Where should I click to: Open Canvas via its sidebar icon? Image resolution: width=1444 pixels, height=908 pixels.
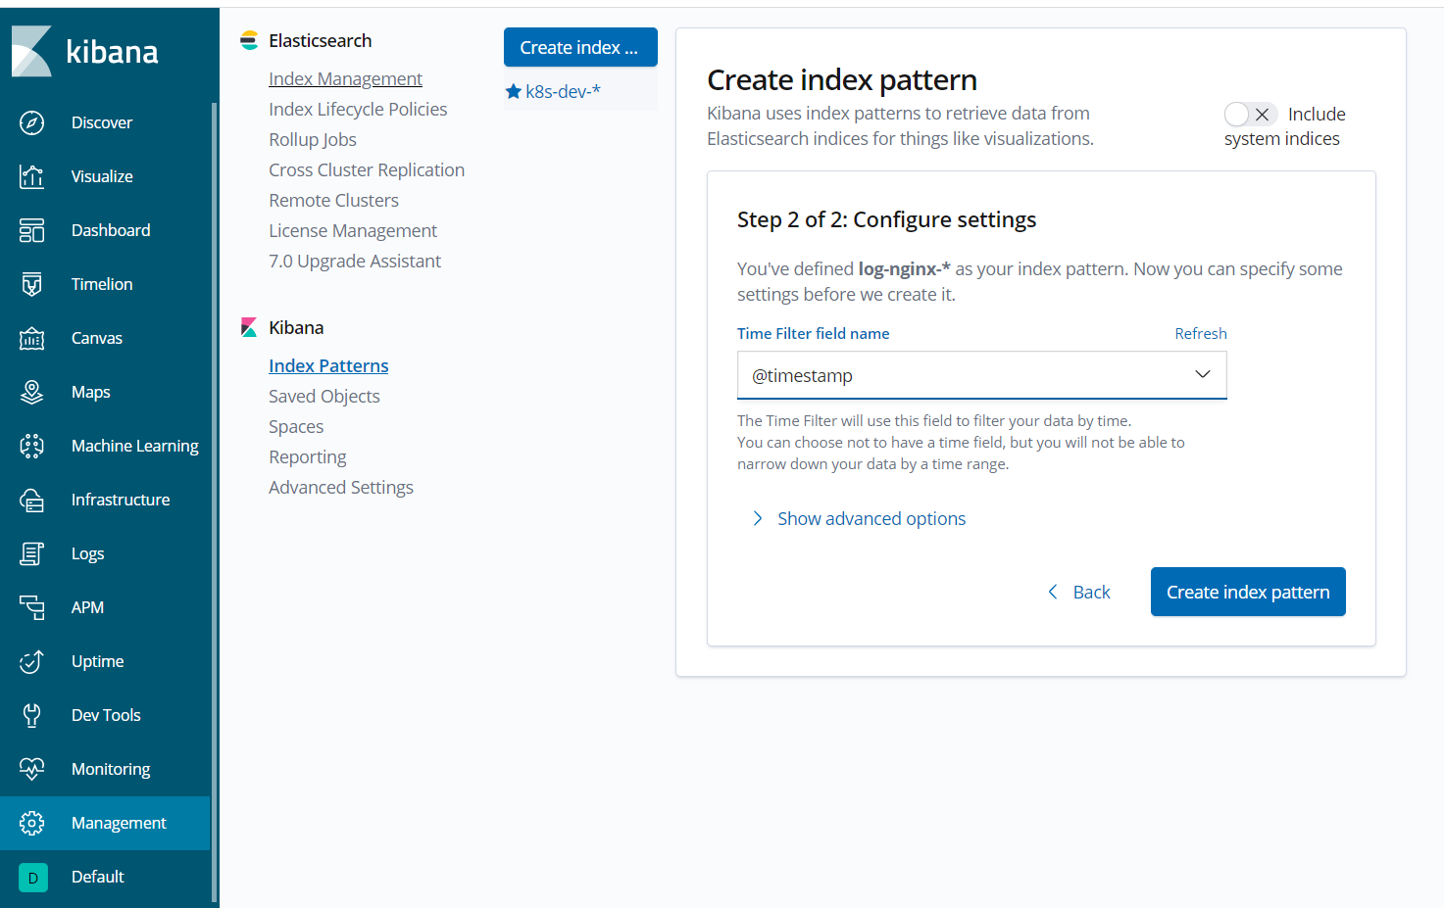pos(31,338)
